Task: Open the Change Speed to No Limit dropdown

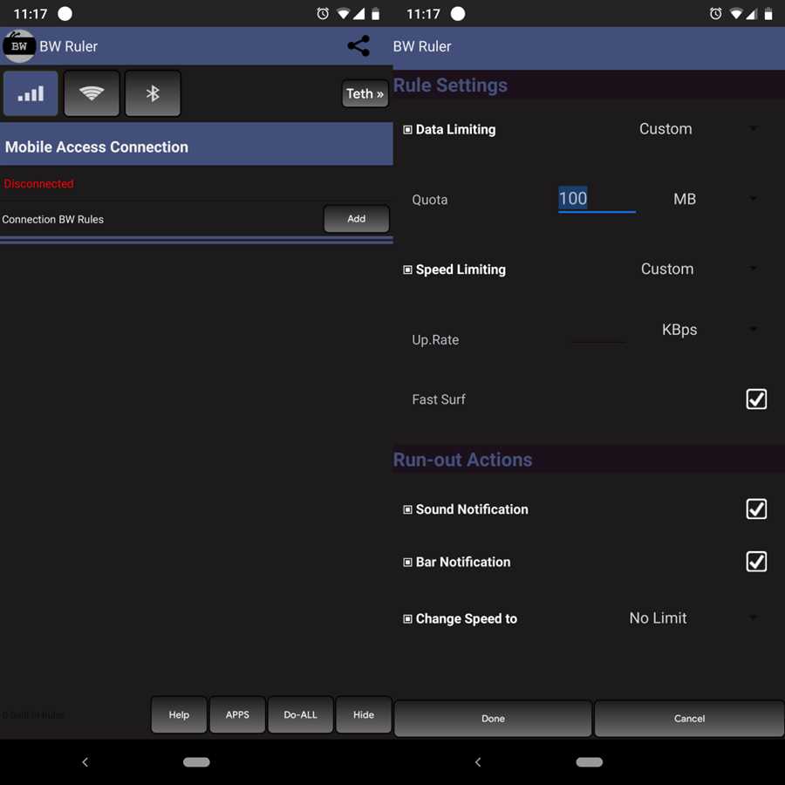Action: (x=693, y=618)
